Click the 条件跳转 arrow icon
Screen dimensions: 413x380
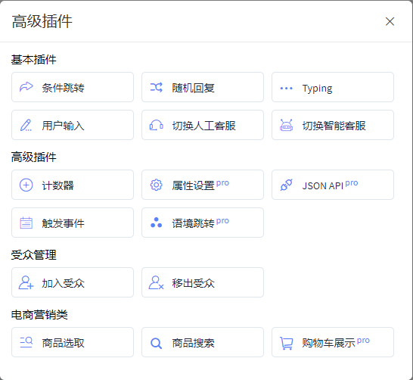point(26,87)
